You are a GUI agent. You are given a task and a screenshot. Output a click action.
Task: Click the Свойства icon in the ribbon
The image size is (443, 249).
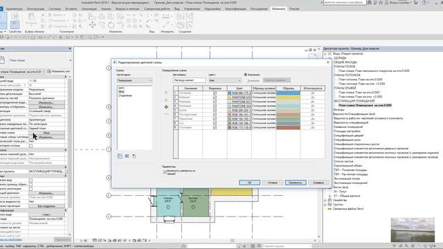15,25
